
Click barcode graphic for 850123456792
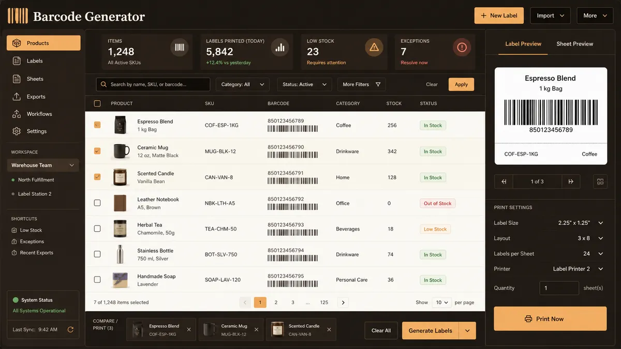point(292,207)
